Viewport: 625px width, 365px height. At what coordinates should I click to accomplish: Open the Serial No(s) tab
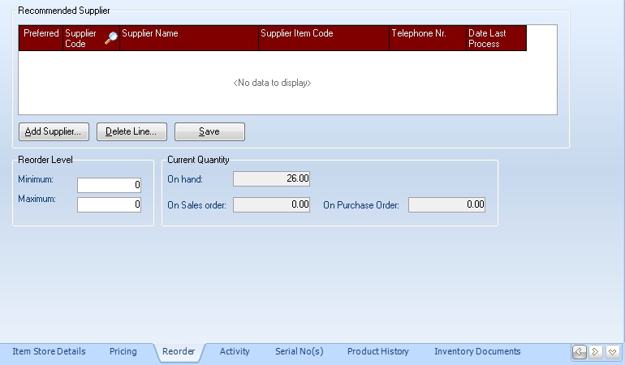pos(300,351)
